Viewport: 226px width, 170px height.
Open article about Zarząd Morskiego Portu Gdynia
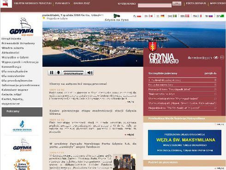click(x=93, y=145)
